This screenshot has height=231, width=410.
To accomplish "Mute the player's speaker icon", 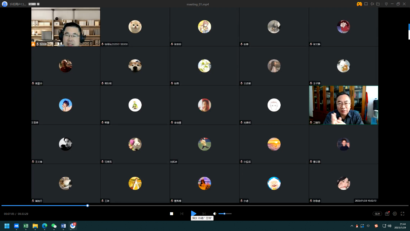I will (x=214, y=214).
